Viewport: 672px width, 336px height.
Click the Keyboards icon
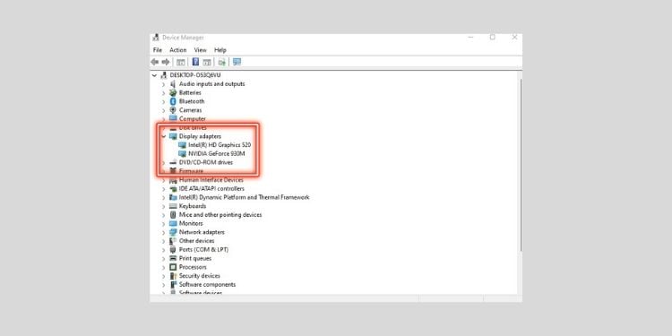coord(173,206)
